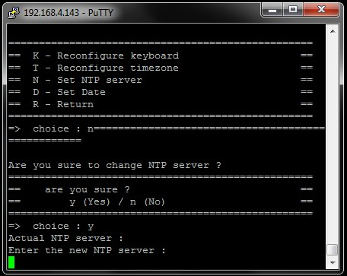Click the 'K - Reconfigure keyboard' line
347x276 pixels.
106,56
